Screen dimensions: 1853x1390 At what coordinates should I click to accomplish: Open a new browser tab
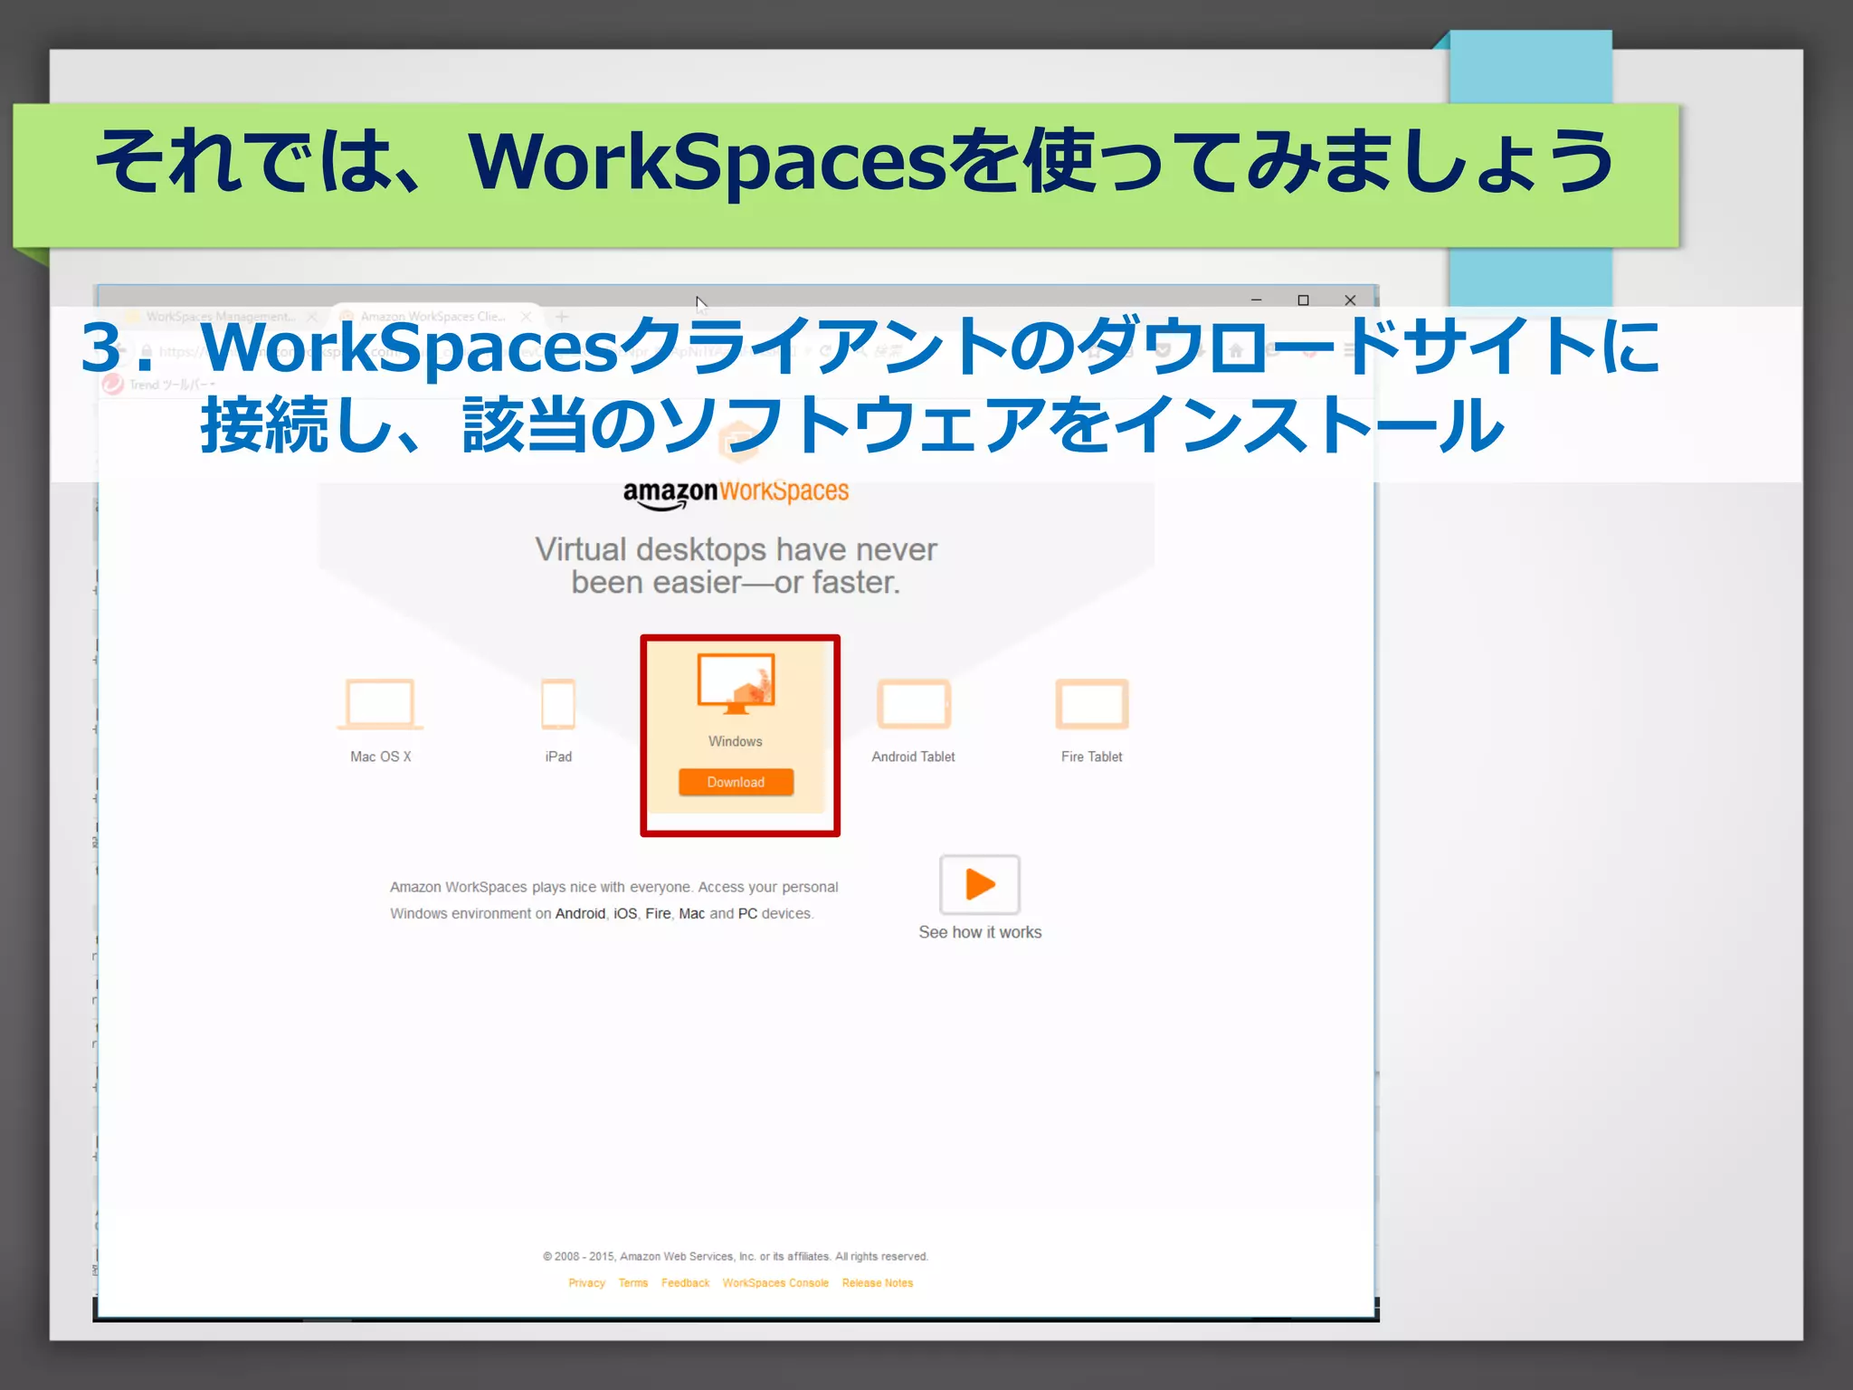[x=562, y=317]
